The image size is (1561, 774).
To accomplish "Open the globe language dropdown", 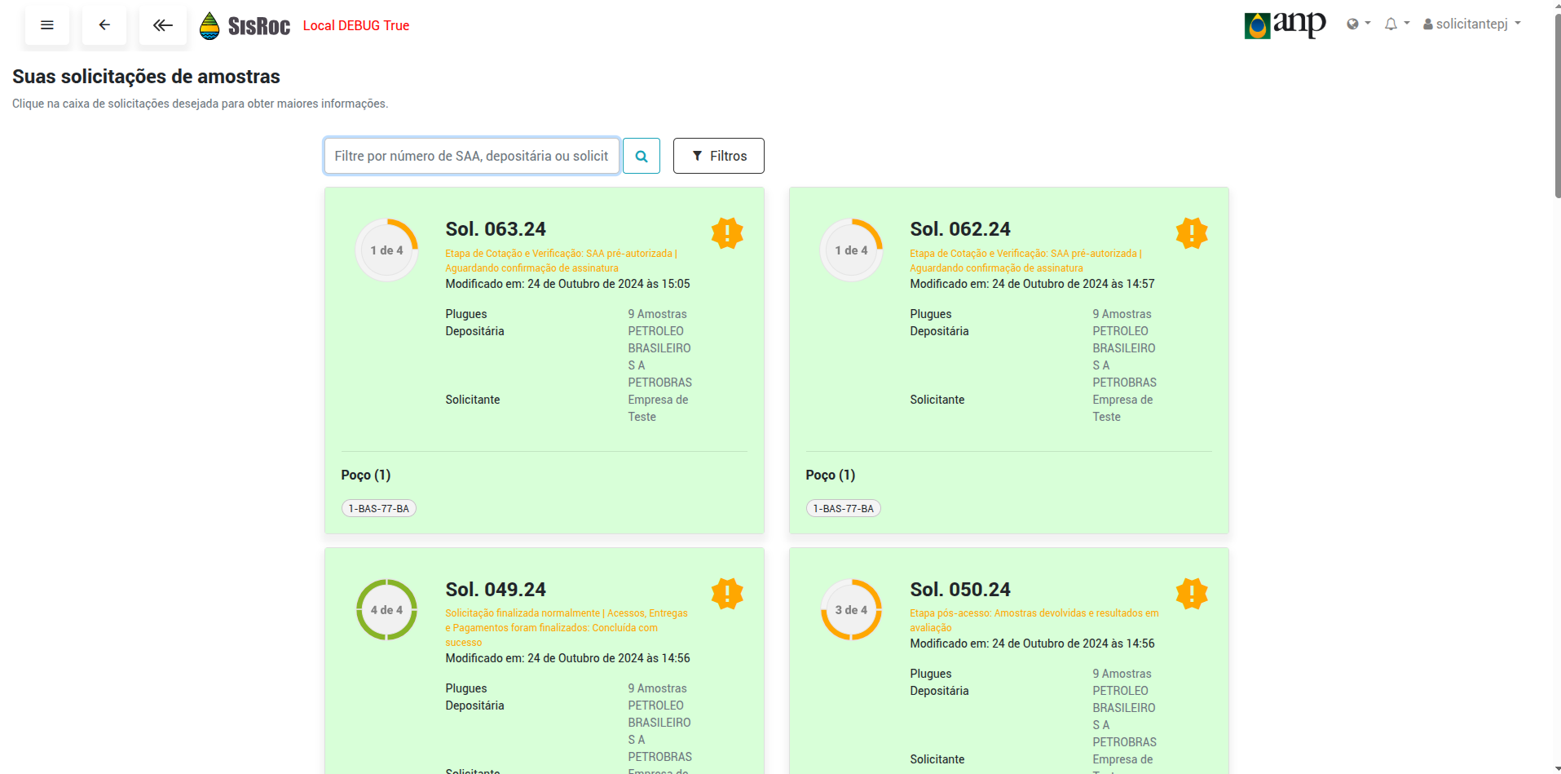I will pyautogui.click(x=1358, y=24).
